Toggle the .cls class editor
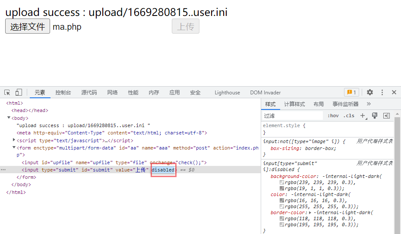 [349, 116]
